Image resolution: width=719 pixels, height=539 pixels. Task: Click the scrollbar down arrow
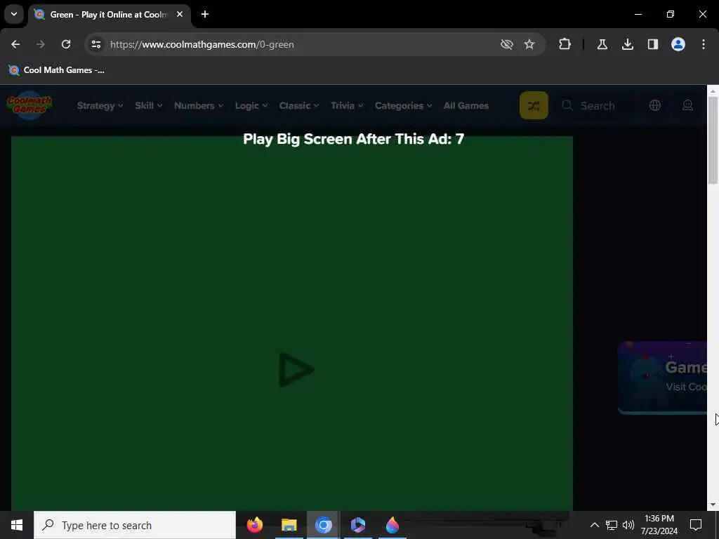[x=713, y=505]
